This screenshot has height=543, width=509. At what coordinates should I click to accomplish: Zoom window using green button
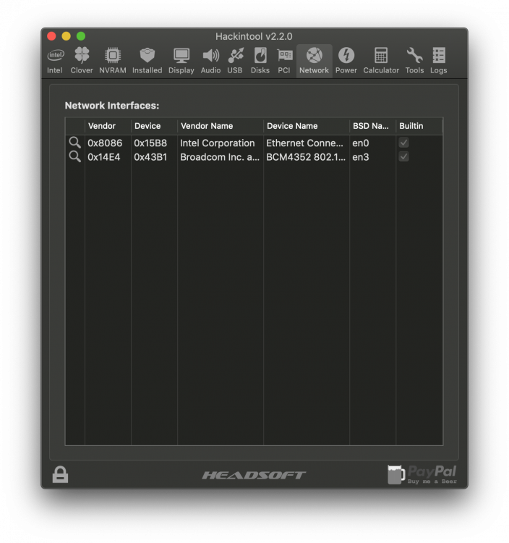point(81,36)
